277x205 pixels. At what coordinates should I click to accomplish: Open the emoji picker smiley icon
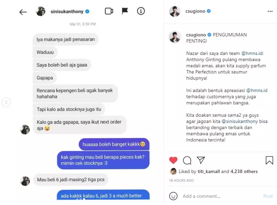coord(173,196)
